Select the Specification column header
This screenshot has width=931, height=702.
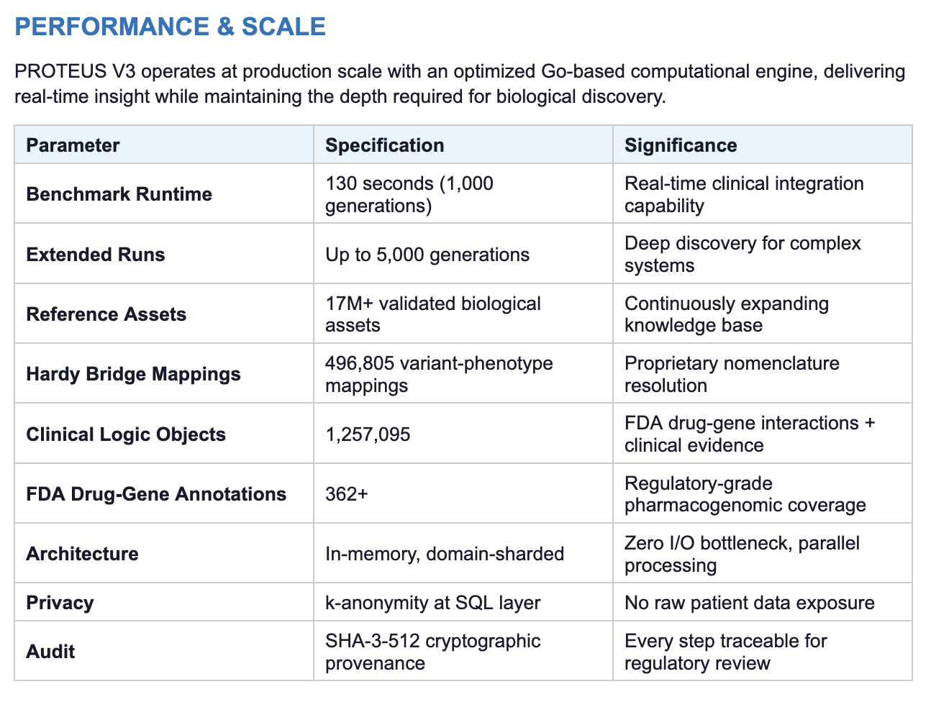click(x=384, y=145)
